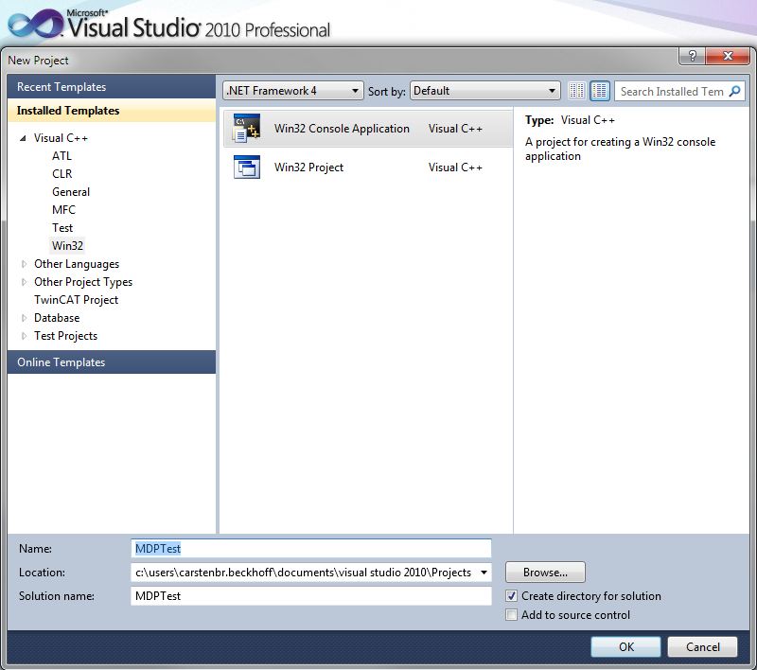Expand the Other Project Types node

[24, 282]
